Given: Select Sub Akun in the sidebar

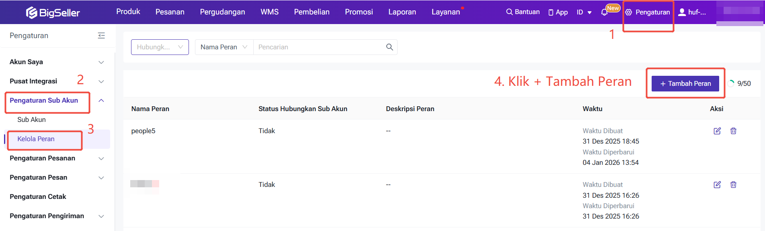Looking at the screenshot, I should [31, 120].
